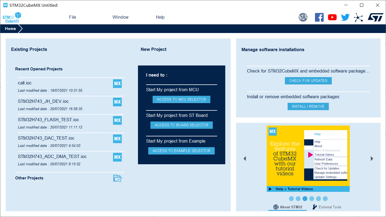Open the Twitter icon
The height and width of the screenshot is (217, 386).
(x=345, y=17)
